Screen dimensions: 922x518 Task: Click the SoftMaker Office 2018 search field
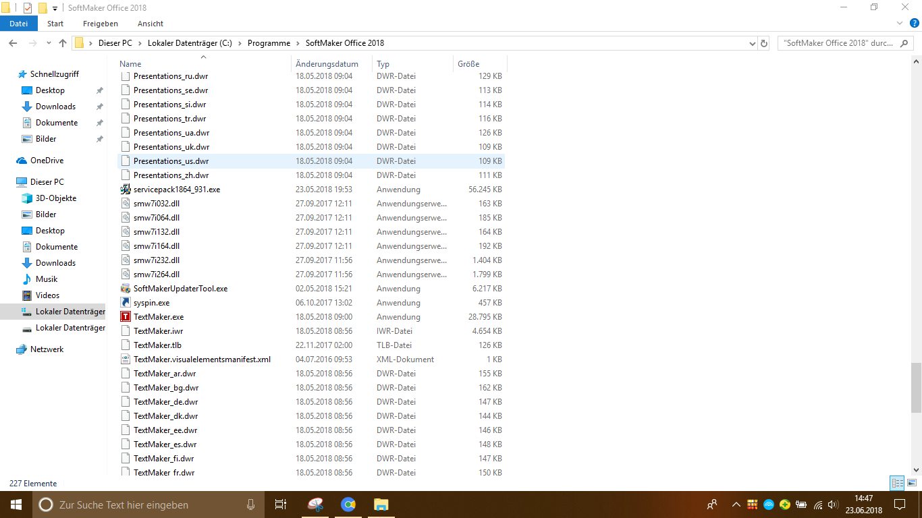(x=838, y=43)
